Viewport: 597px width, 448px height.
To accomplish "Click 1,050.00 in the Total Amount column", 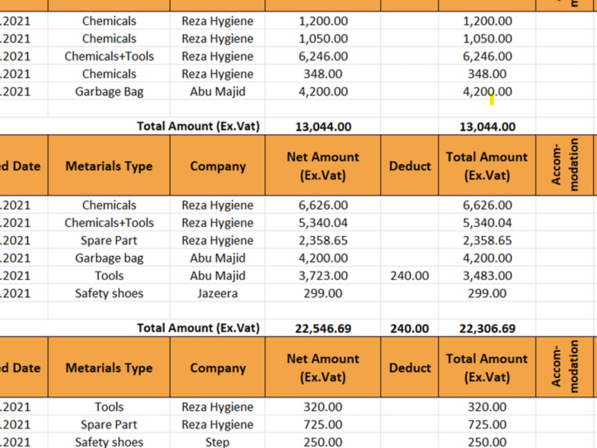I will [487, 38].
